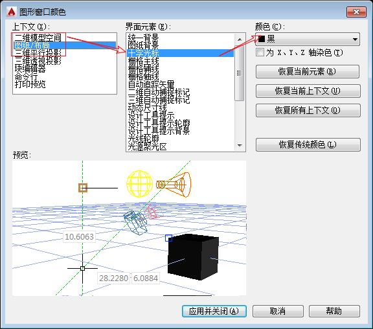
Task: Click the AutoCAD logo icon in title bar
Action: tap(11, 12)
